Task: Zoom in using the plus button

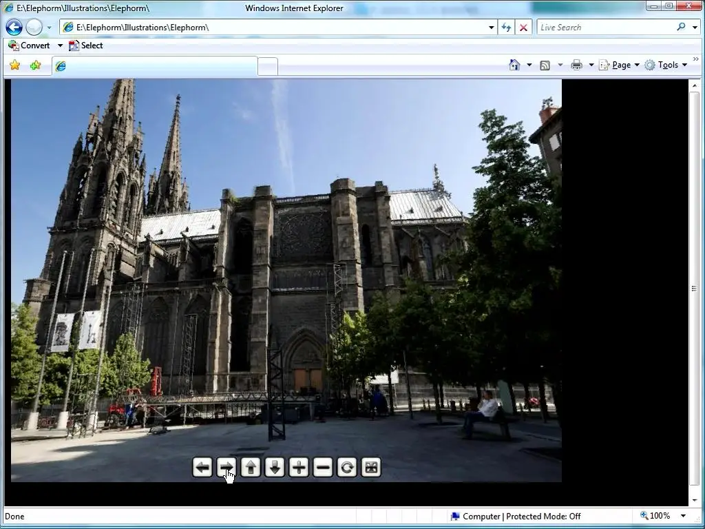Action: [299, 468]
